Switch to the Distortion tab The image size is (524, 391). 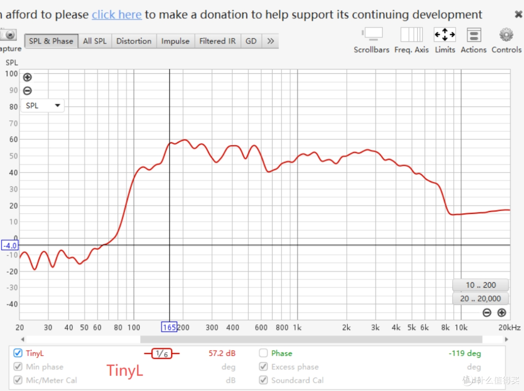(x=134, y=41)
